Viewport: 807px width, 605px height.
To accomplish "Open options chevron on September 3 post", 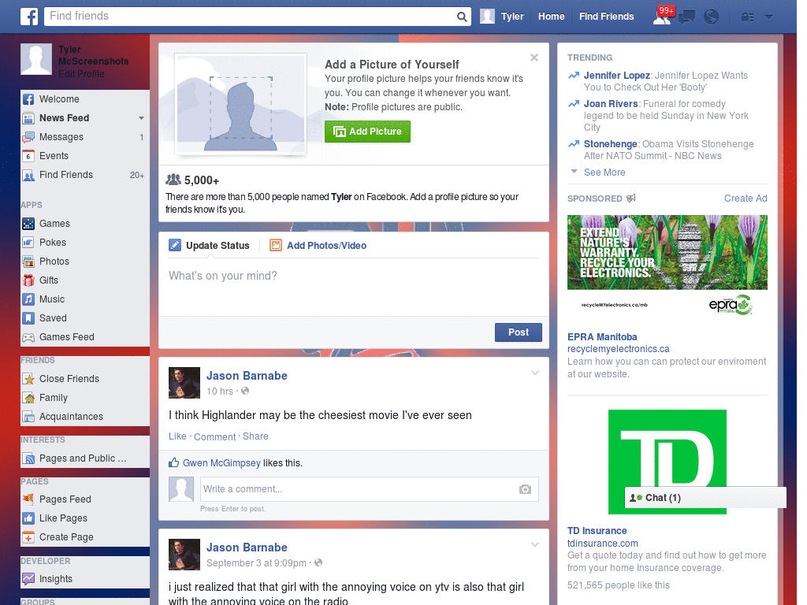I will [535, 544].
